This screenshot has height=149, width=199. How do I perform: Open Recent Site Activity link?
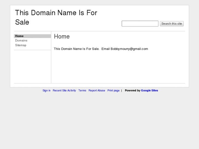coord(64,90)
